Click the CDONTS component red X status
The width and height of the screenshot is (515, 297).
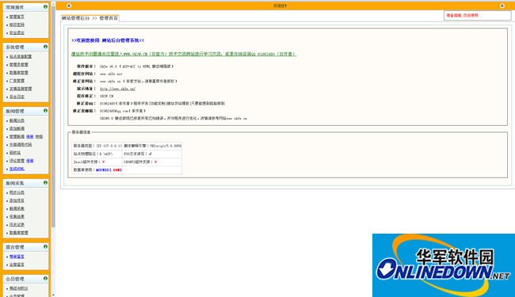pos(155,162)
